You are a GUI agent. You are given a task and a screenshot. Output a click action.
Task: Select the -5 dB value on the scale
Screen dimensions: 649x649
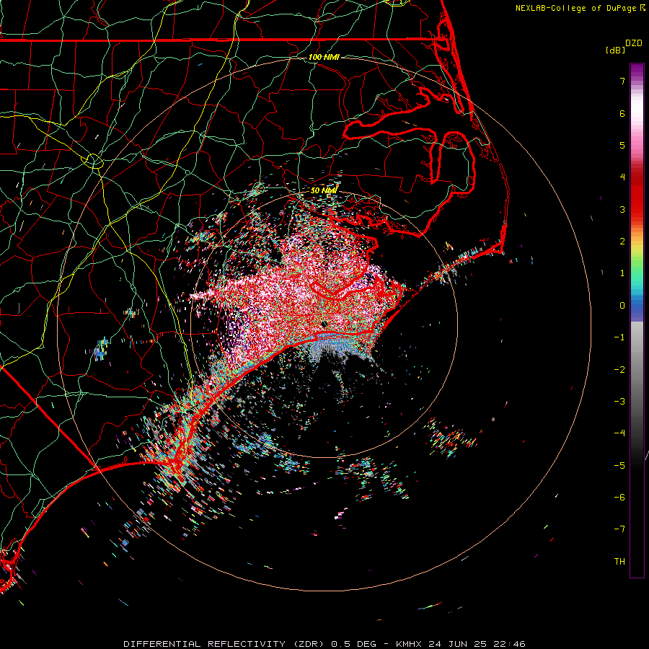click(x=619, y=466)
